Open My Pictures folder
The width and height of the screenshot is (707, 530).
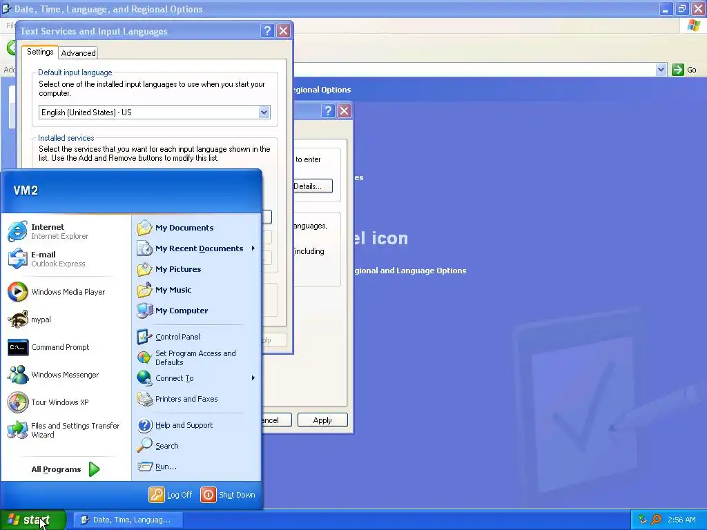coord(197,269)
